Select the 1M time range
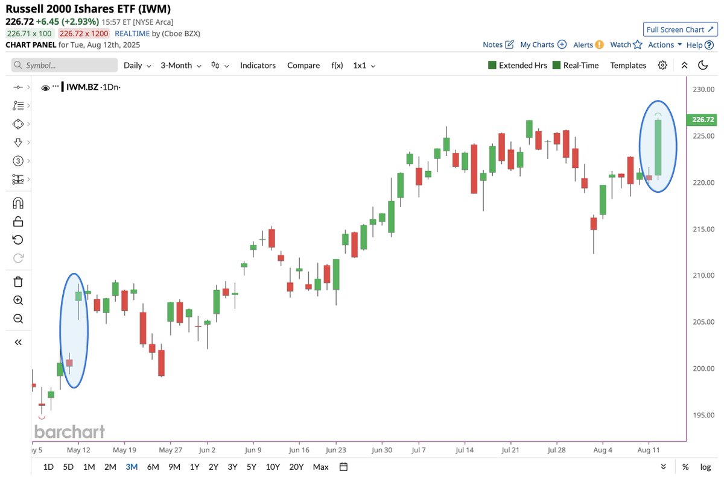 [x=89, y=467]
